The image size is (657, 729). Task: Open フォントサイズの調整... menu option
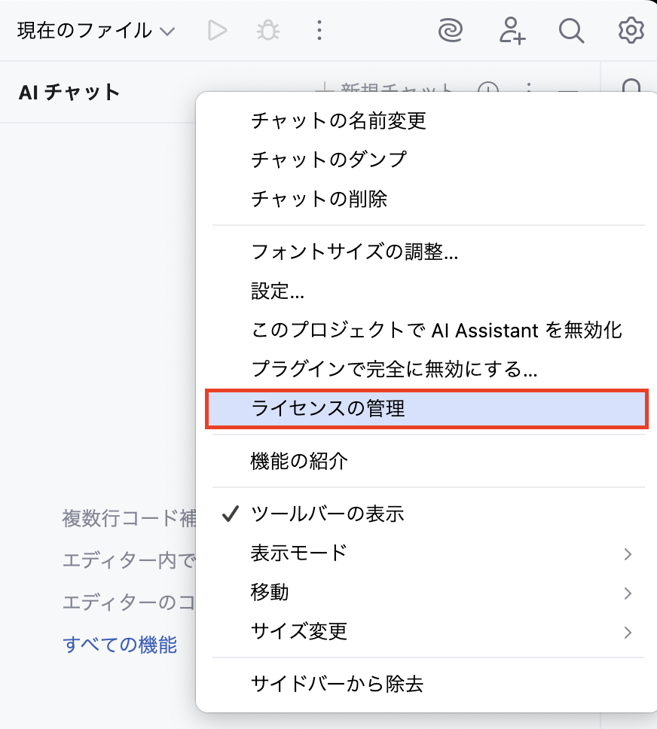click(354, 252)
